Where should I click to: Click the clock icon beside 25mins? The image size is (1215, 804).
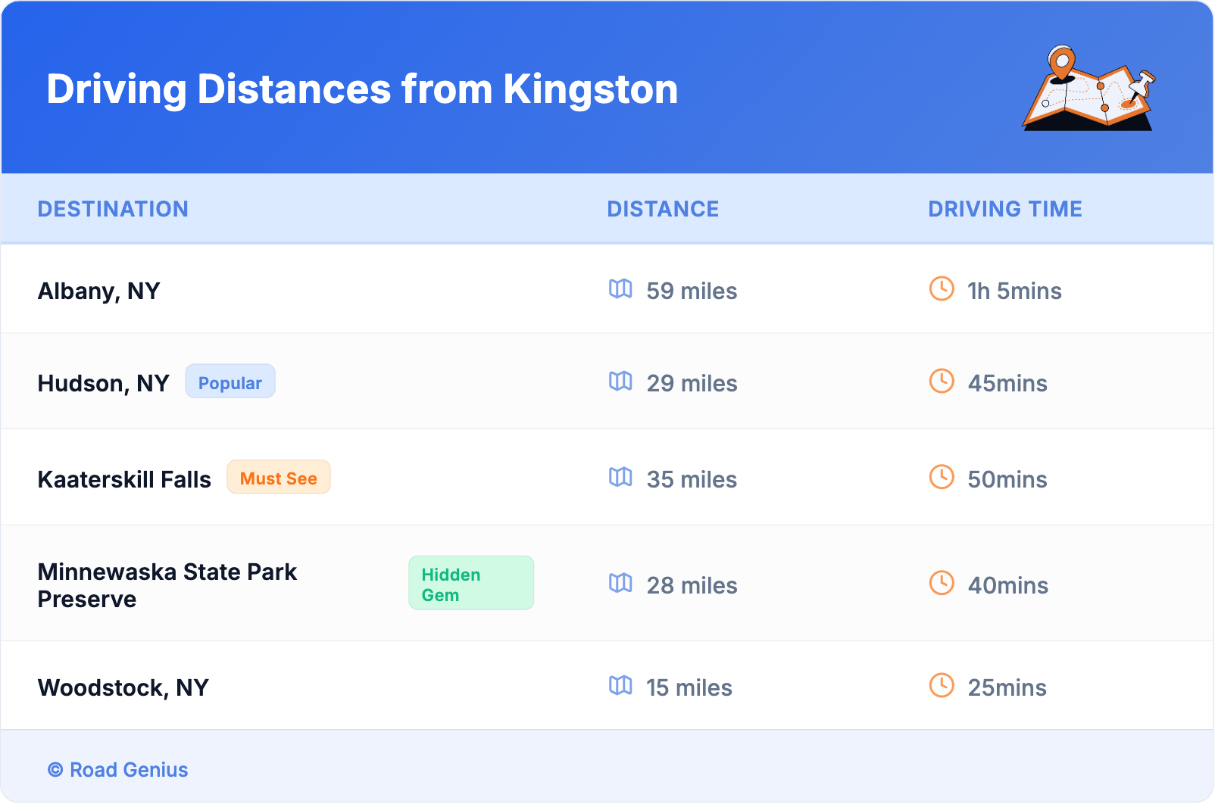click(x=942, y=686)
